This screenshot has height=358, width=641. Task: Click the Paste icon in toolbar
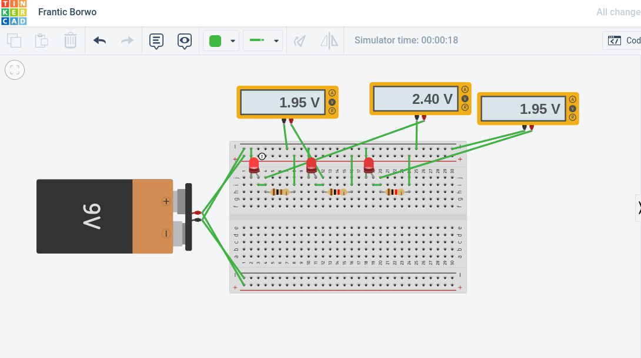[x=42, y=40]
